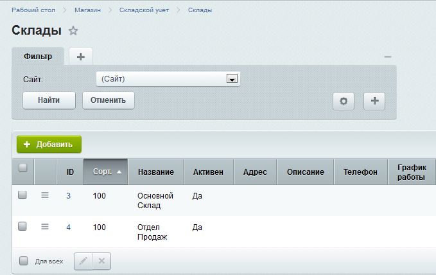This screenshot has height=275, width=436.
Task: Open the Сайт dropdown list
Action: 232,79
